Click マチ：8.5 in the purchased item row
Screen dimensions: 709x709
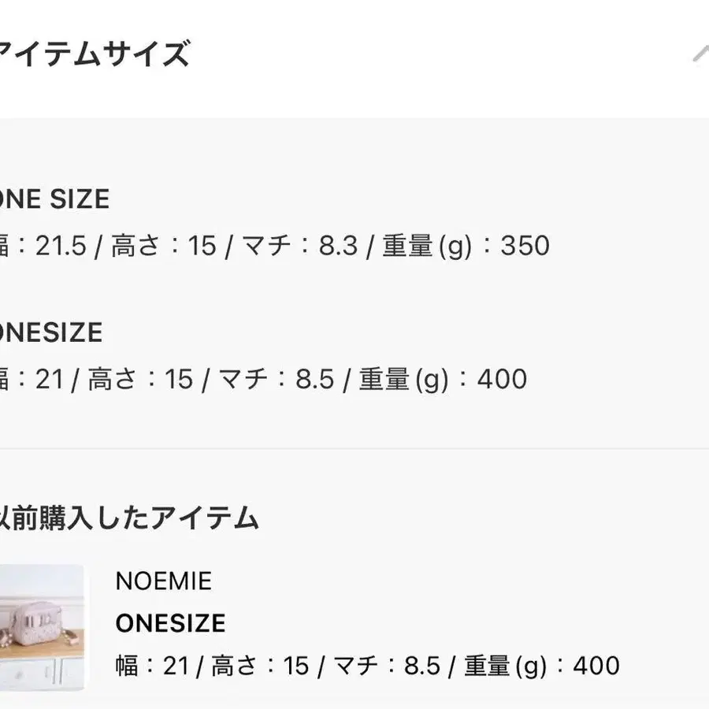click(x=387, y=666)
